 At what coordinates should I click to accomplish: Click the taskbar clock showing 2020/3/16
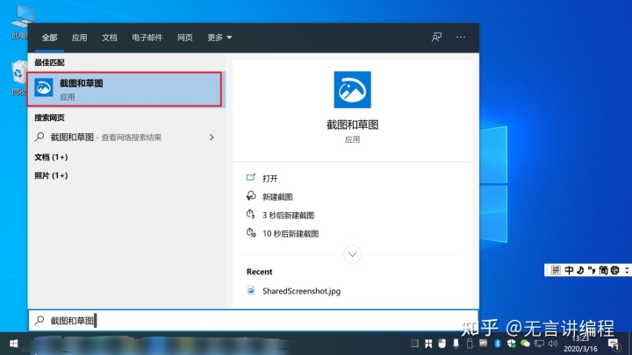(x=580, y=344)
